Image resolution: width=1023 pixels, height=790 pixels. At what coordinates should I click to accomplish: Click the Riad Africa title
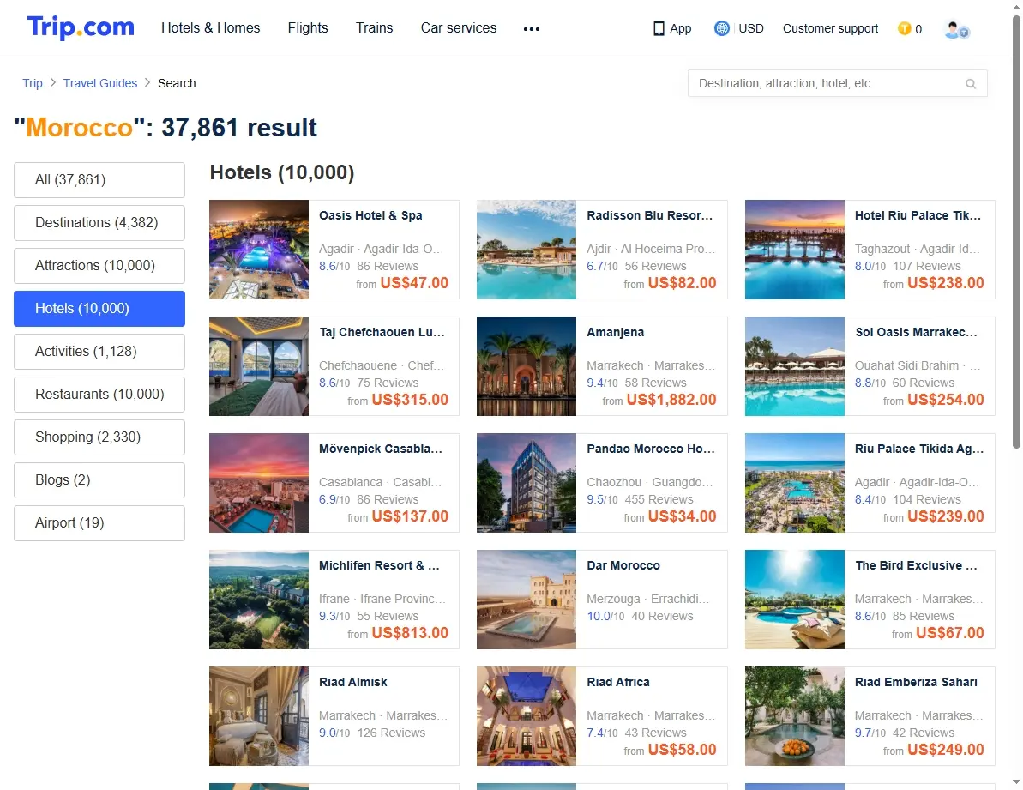click(x=618, y=683)
